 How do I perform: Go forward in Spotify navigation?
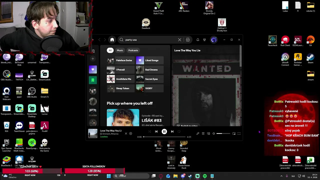[105, 40]
